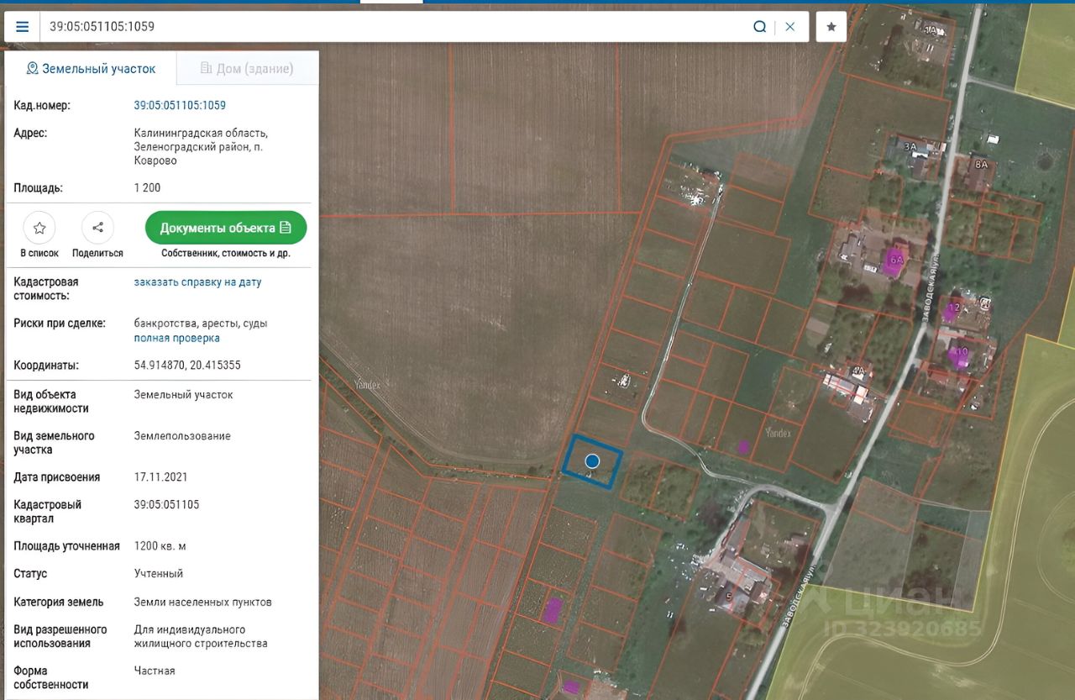Screen dimensions: 1075x700
Task: Open полная проверка link
Action: pyautogui.click(x=177, y=338)
